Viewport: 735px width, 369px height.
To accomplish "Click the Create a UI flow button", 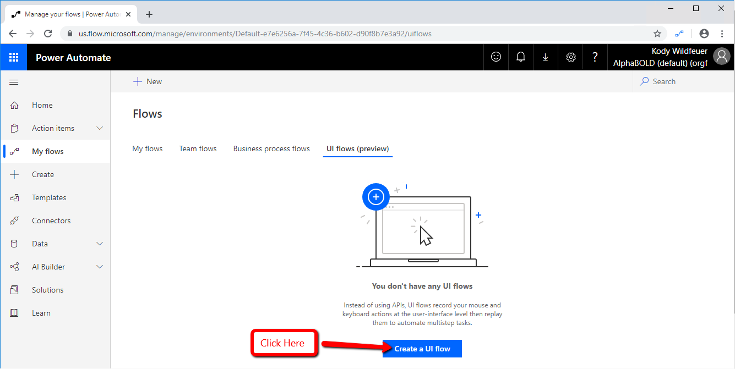I will (x=422, y=349).
